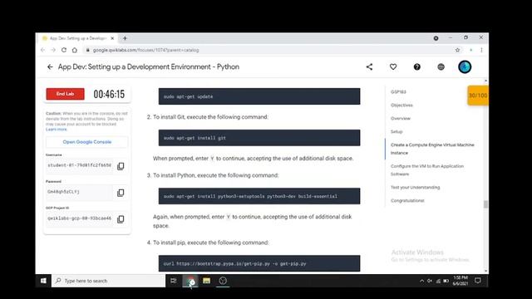Click the 30/100 score badge
The image size is (532, 299).
pyautogui.click(x=478, y=96)
